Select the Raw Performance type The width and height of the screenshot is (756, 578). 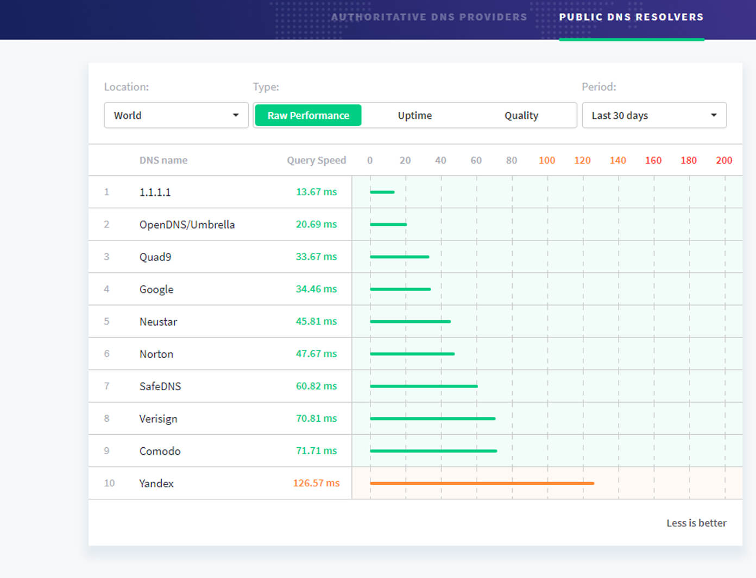pos(308,115)
